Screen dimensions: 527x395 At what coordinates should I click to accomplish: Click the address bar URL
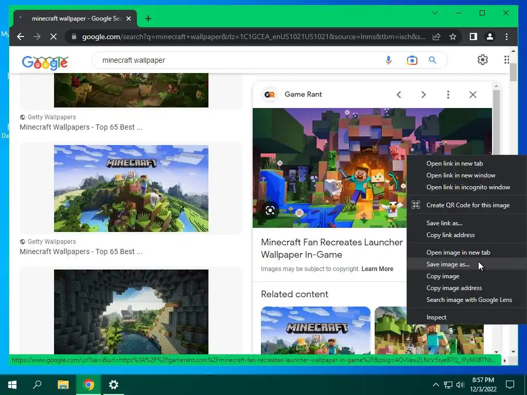[254, 37]
